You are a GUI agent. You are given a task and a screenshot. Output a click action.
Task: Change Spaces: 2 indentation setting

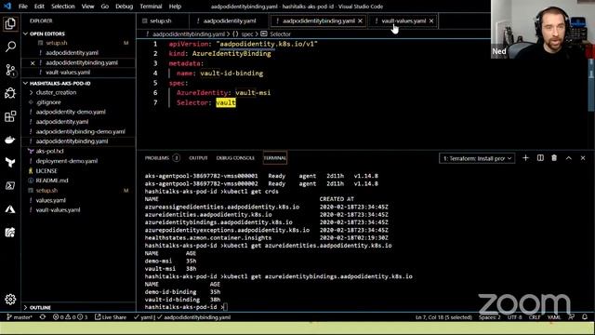tap(490, 317)
